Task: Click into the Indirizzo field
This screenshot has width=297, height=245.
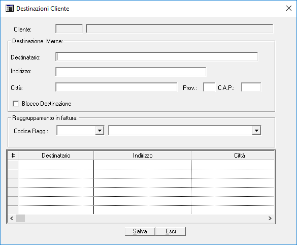Action: click(130, 72)
